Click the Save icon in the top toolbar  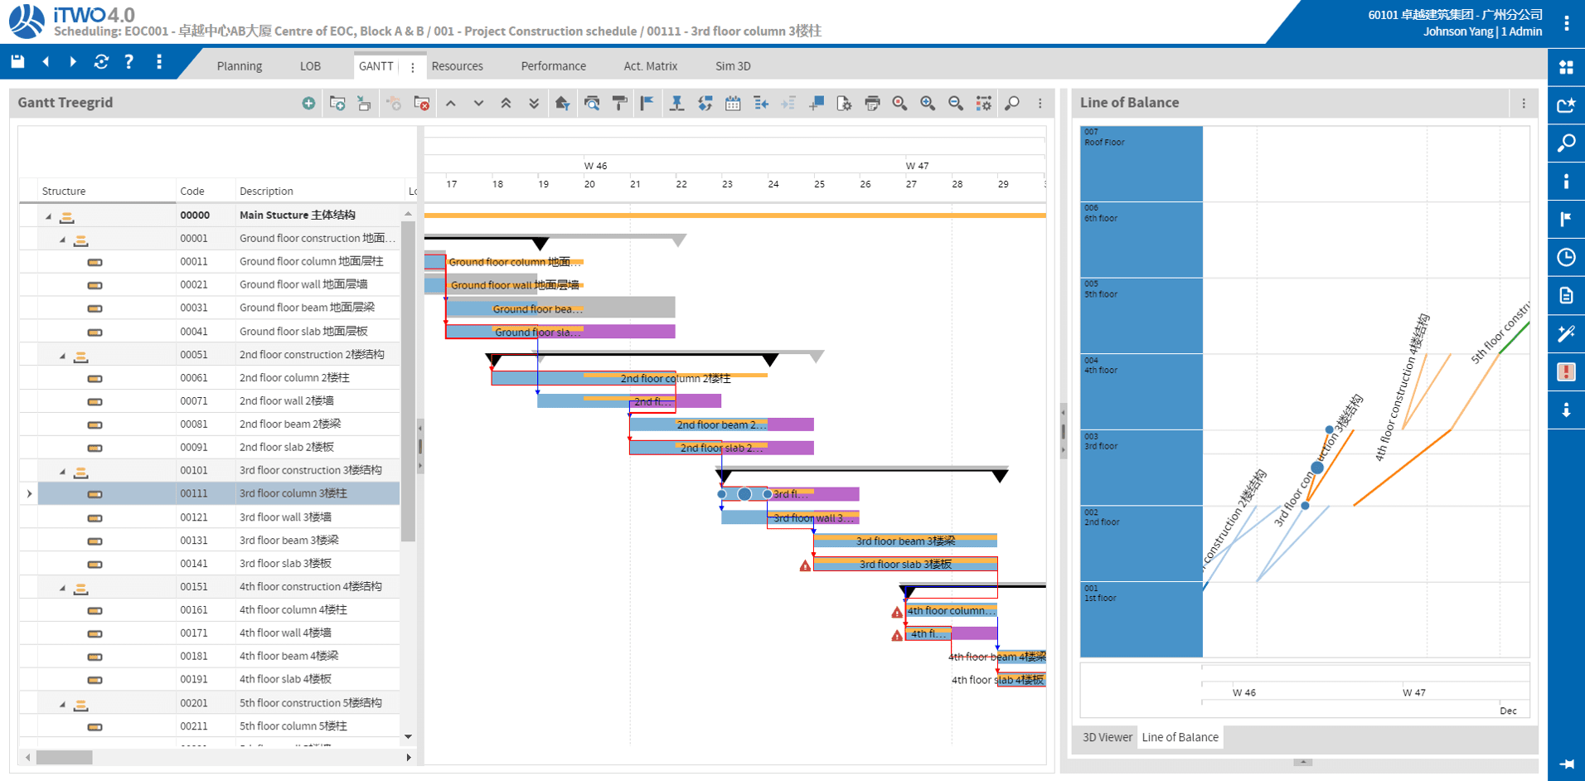(x=17, y=62)
